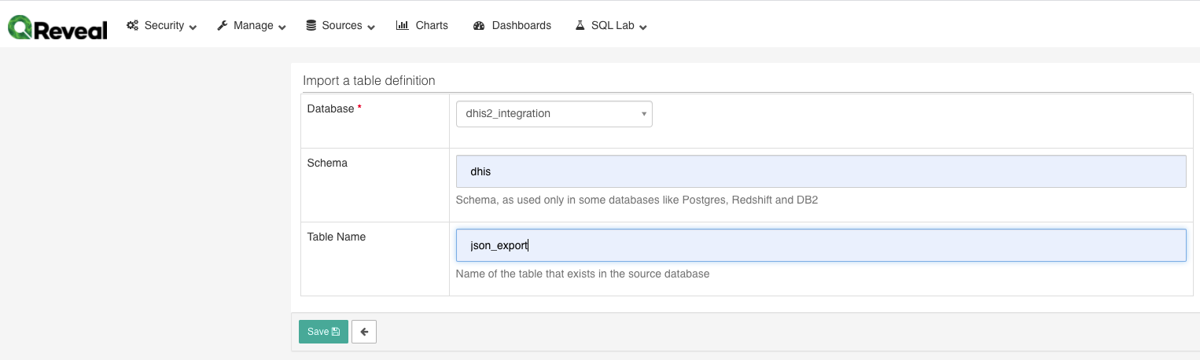Click the Sources database icon

(312, 25)
